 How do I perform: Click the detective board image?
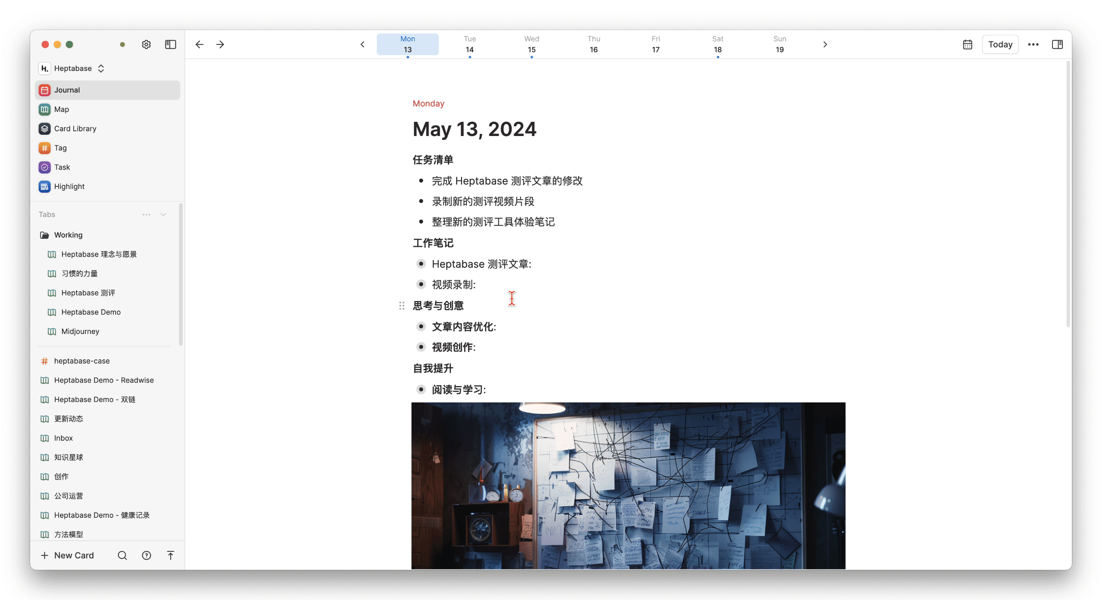(628, 486)
